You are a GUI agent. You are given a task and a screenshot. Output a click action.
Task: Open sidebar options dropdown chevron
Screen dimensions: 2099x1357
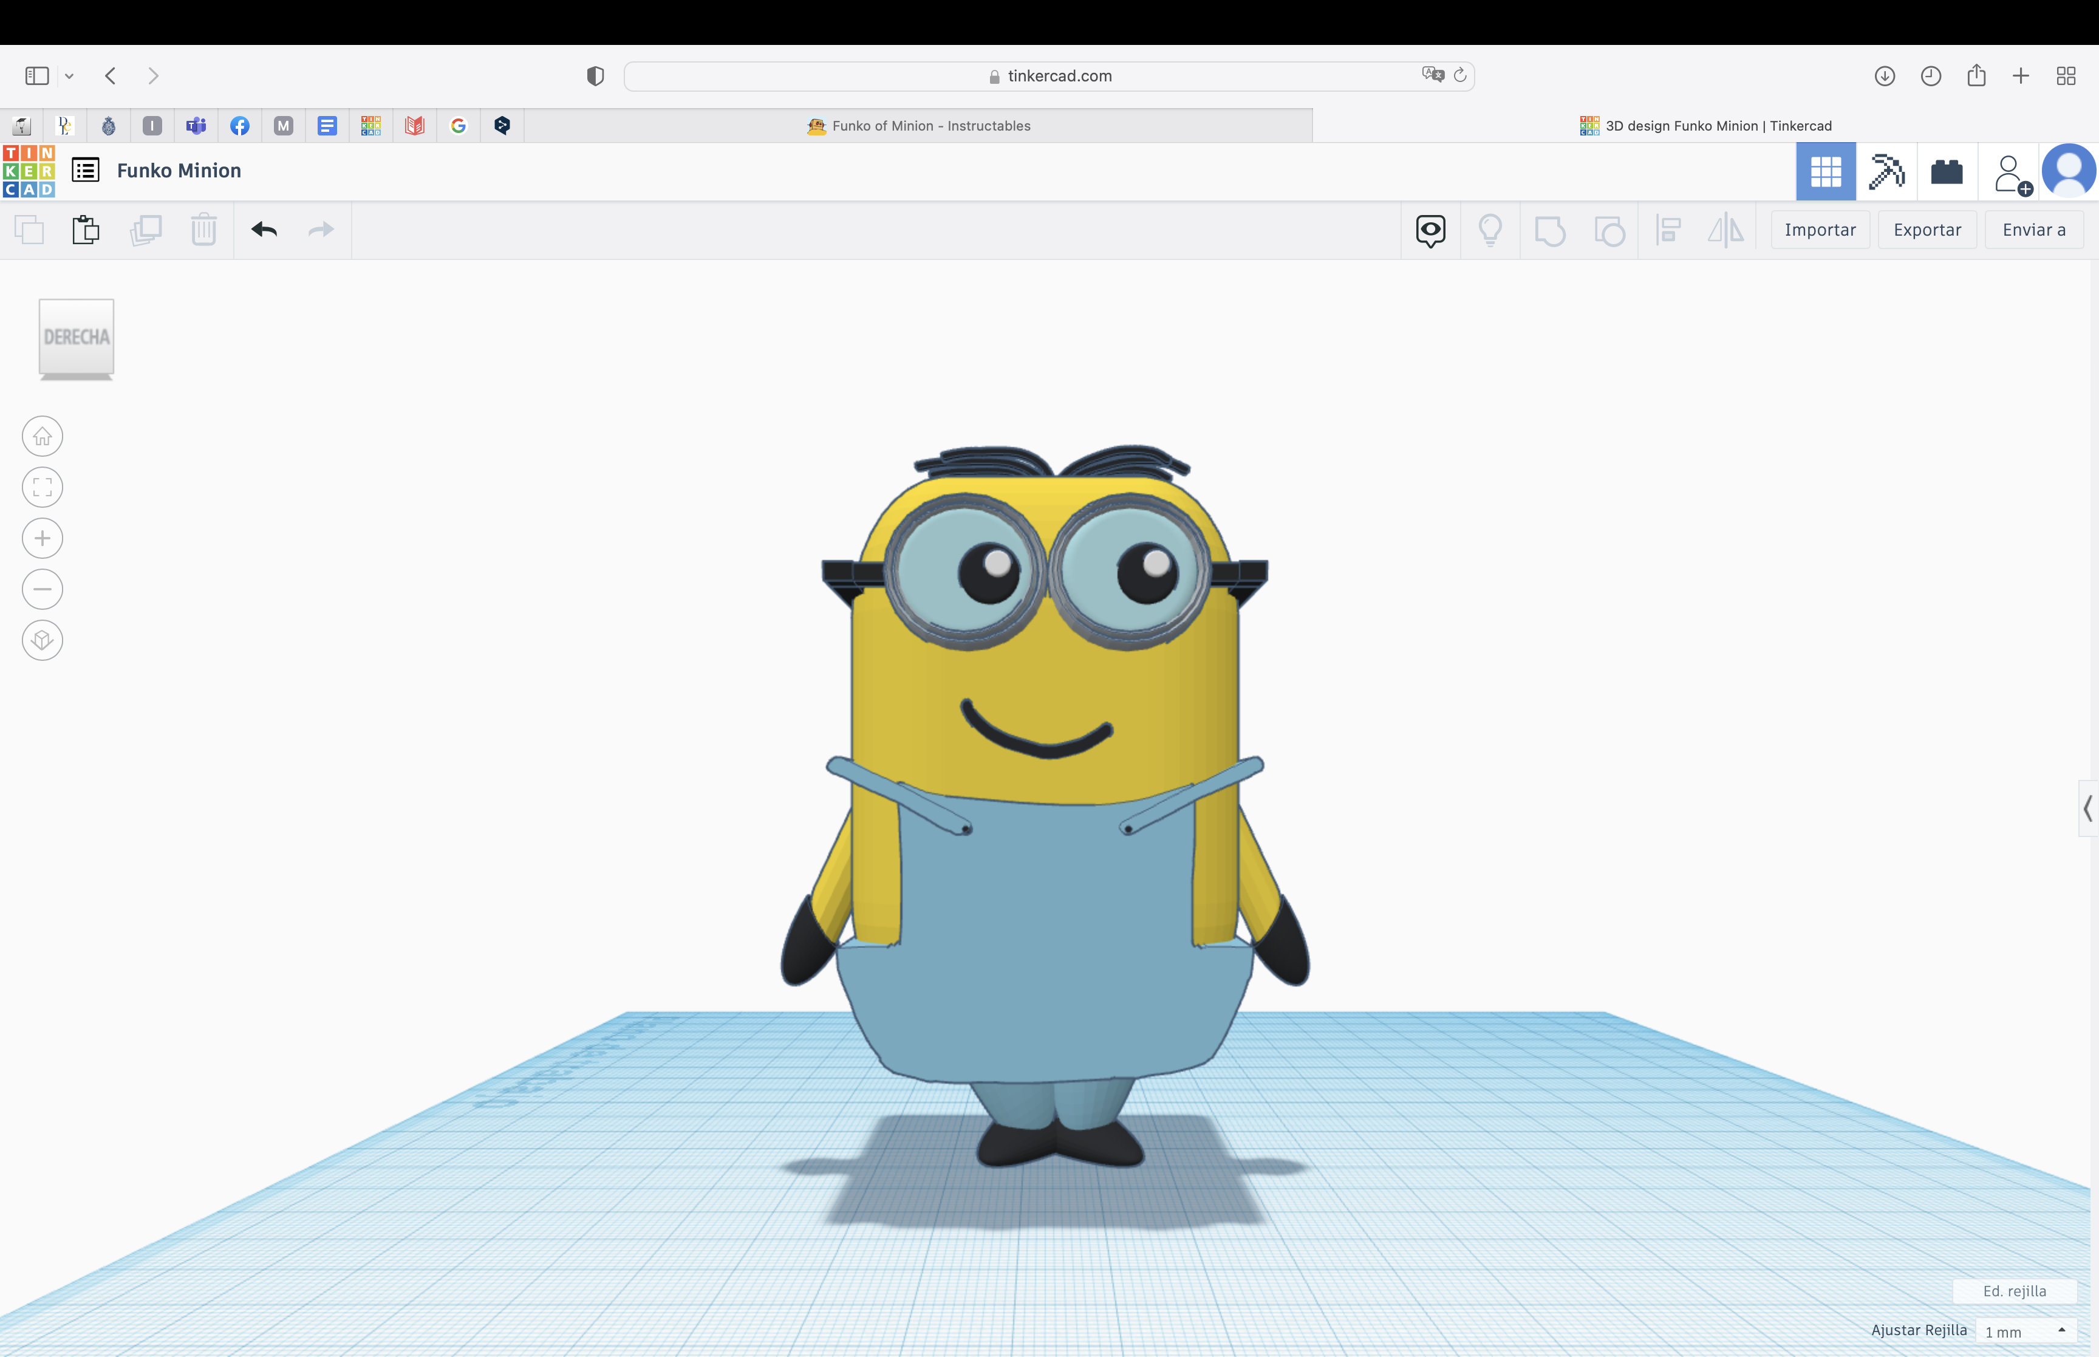(70, 77)
